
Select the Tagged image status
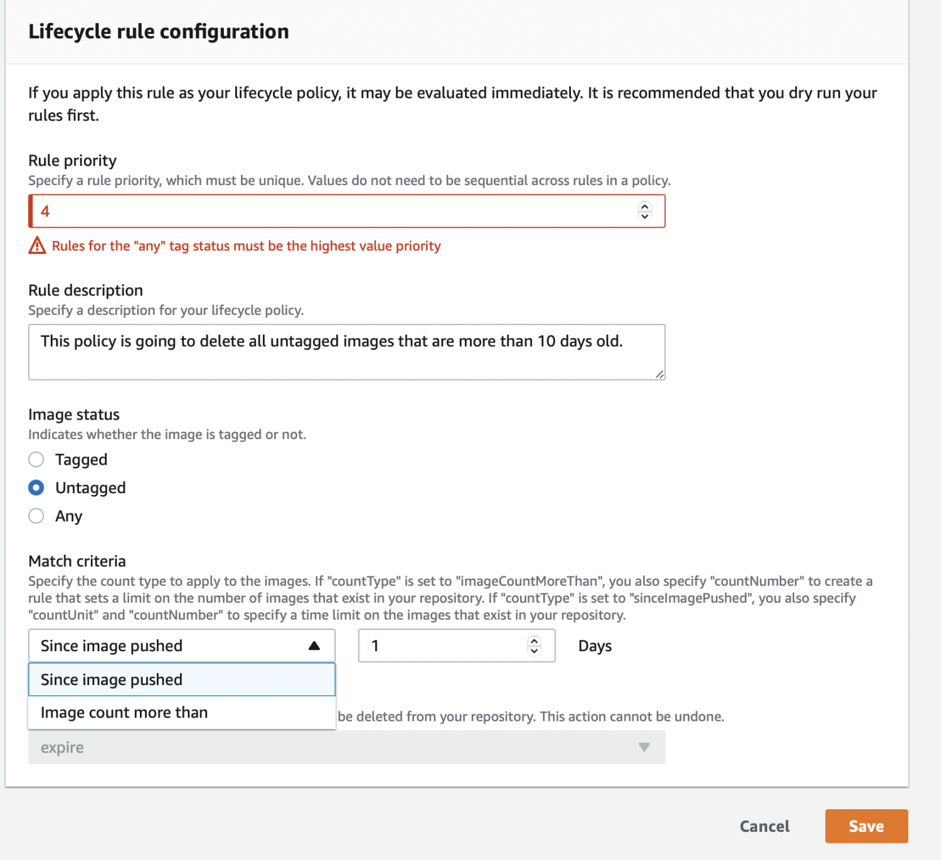tap(36, 459)
